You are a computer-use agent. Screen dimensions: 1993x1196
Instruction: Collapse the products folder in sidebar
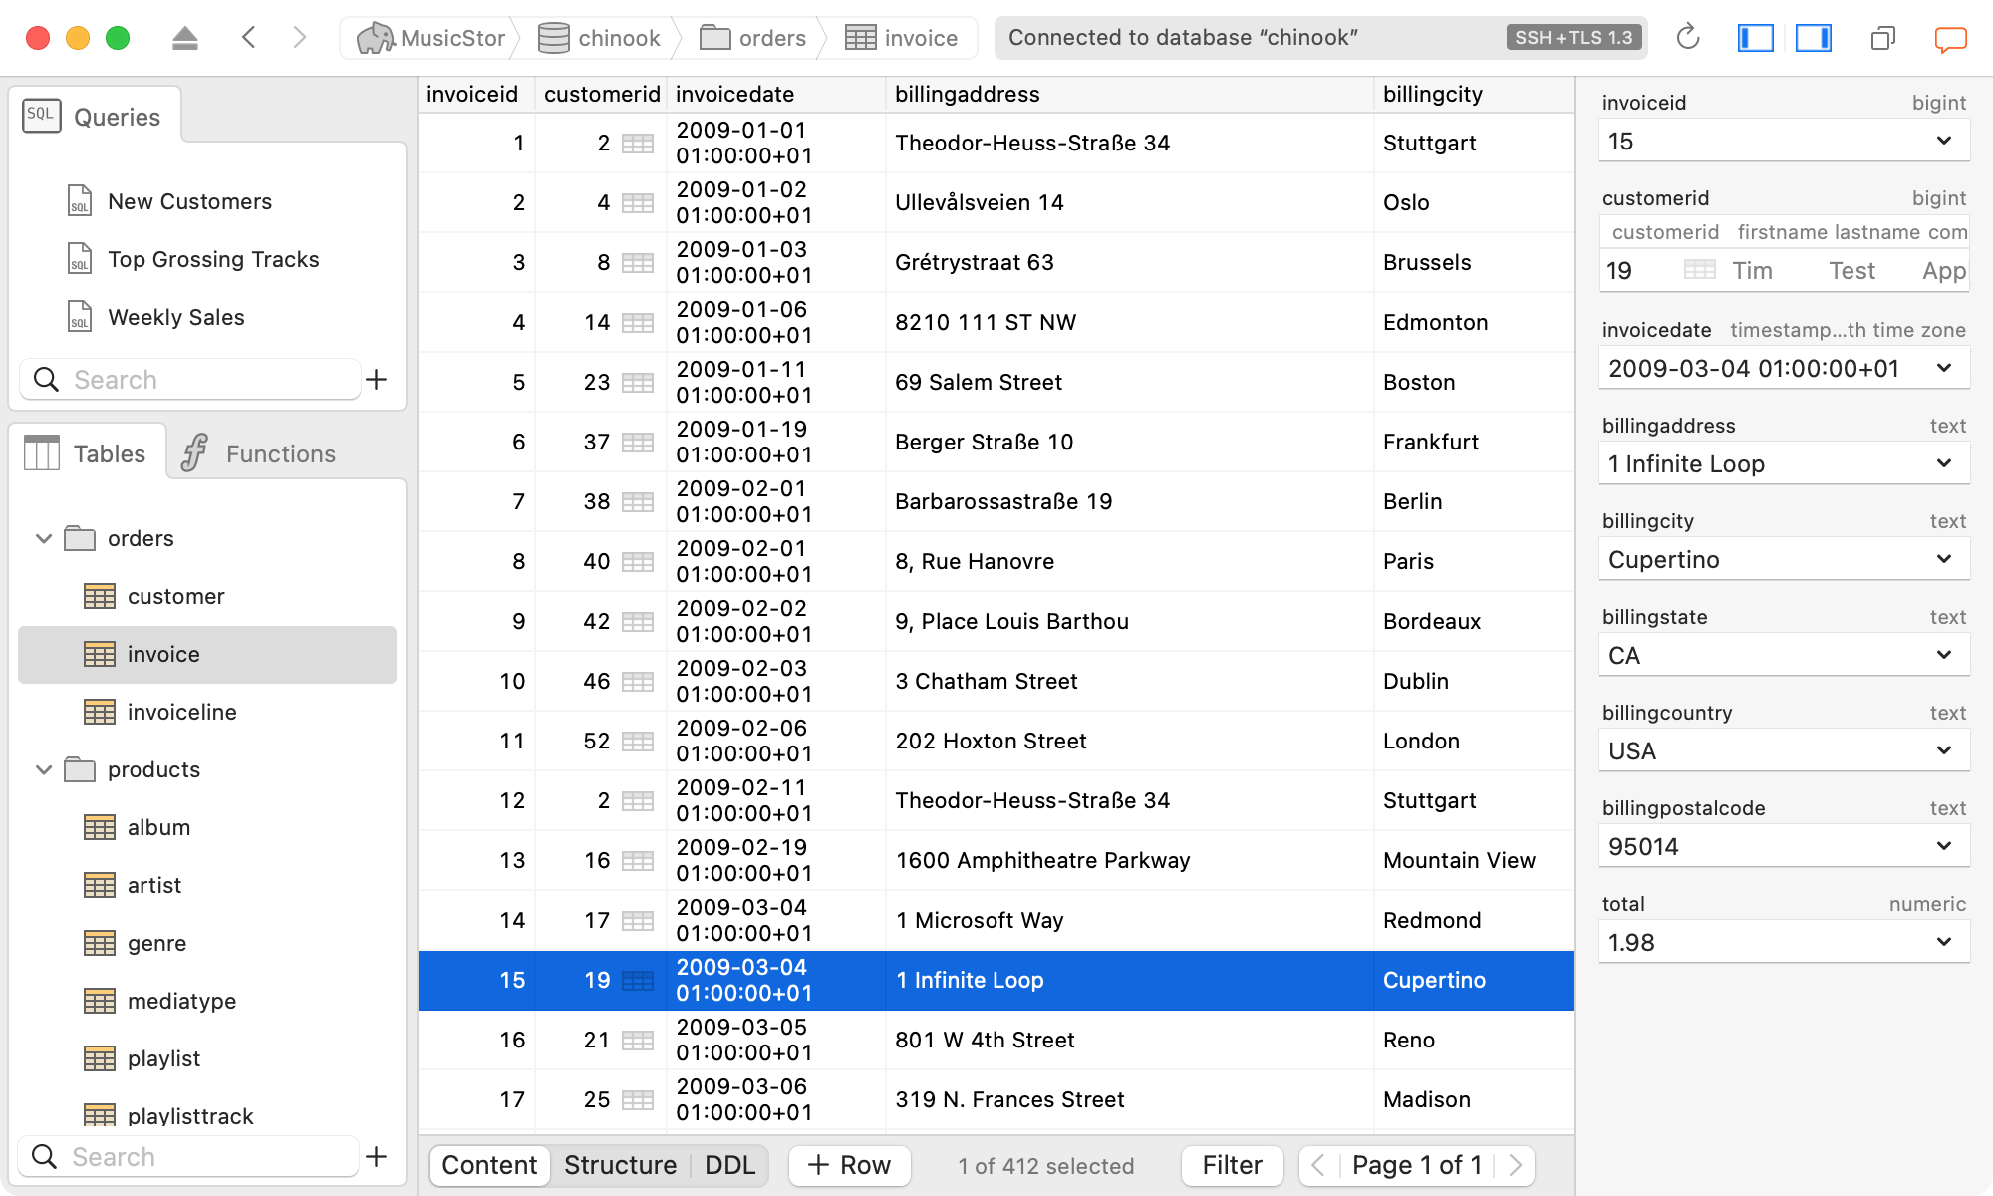tap(41, 768)
